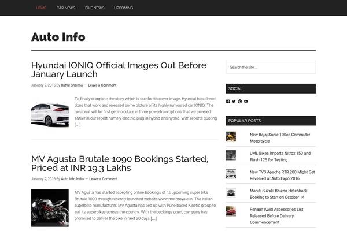Click the Hyundai post date January 9, 2016
The image size is (347, 231).
43,85
